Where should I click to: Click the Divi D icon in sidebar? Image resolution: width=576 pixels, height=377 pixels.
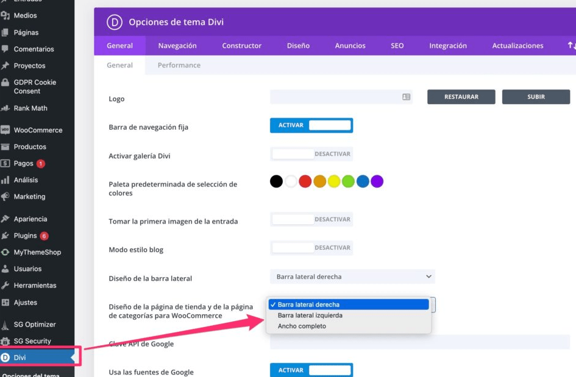[5, 358]
